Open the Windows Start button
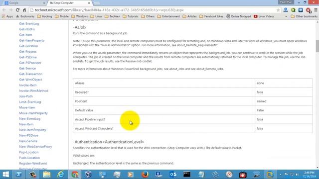Viewport: 319px width, 179px height. pyautogui.click(x=5, y=175)
